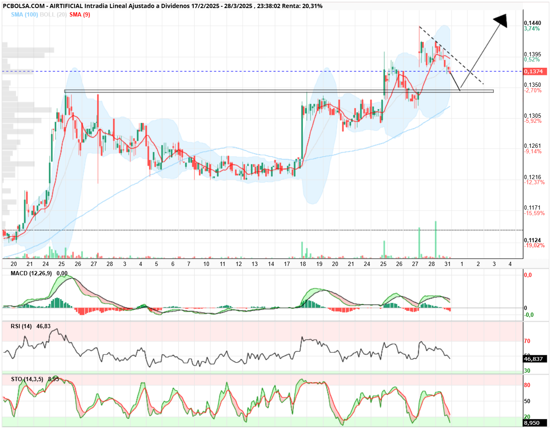Screen dimensions: 551x429
Task: Click the stochastic 80 level label
Action: (x=527, y=385)
